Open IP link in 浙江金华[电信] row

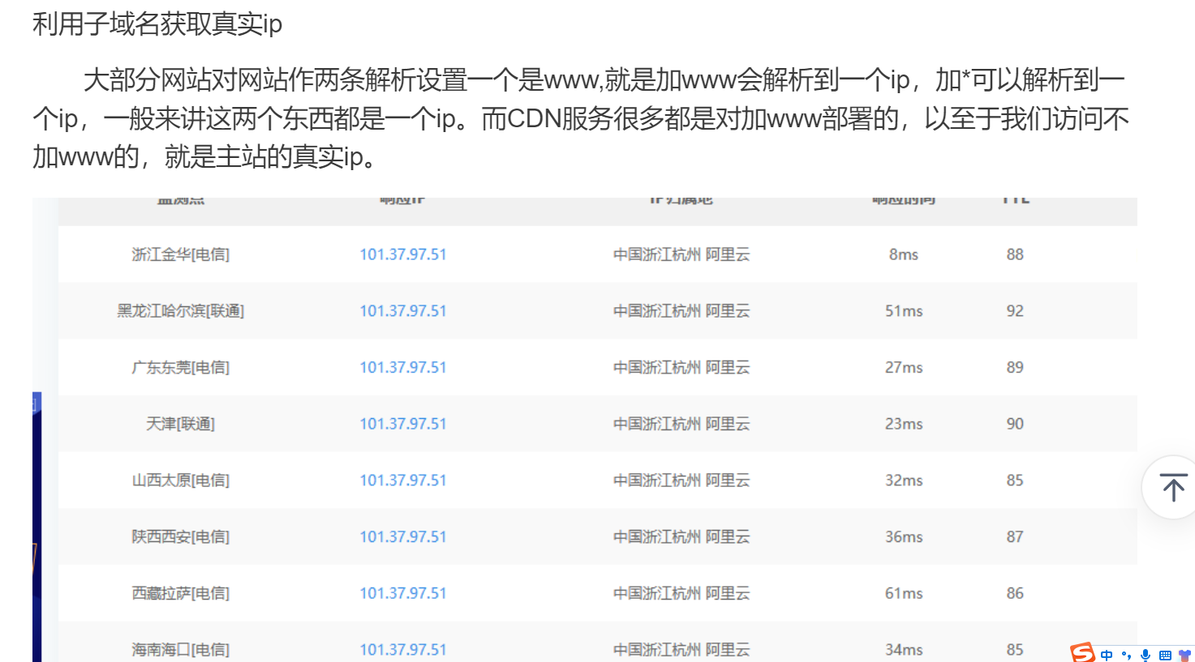pyautogui.click(x=402, y=254)
